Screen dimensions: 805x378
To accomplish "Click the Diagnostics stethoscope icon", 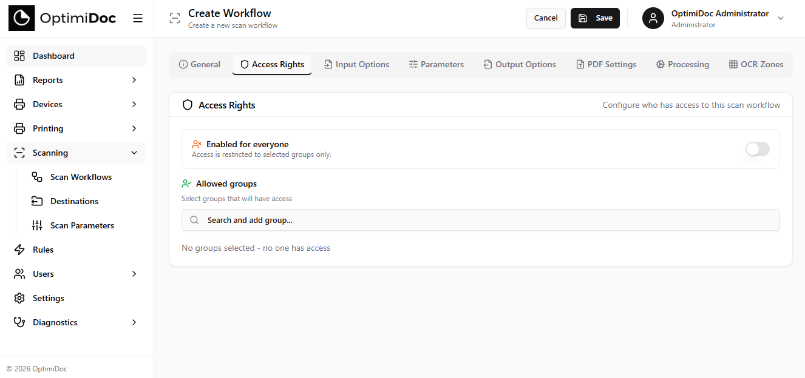I will coord(19,322).
